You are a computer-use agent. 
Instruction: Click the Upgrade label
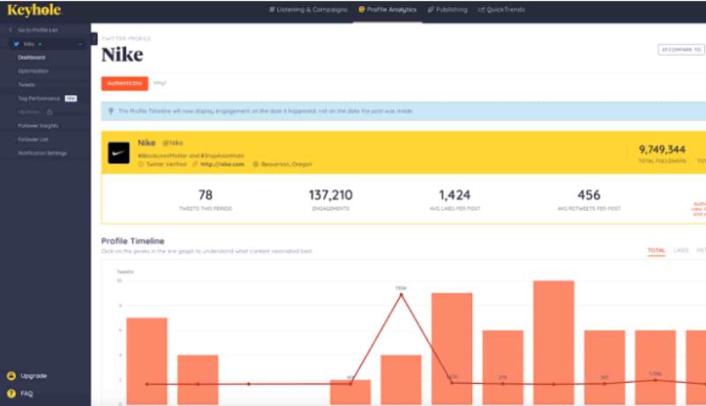coord(34,376)
